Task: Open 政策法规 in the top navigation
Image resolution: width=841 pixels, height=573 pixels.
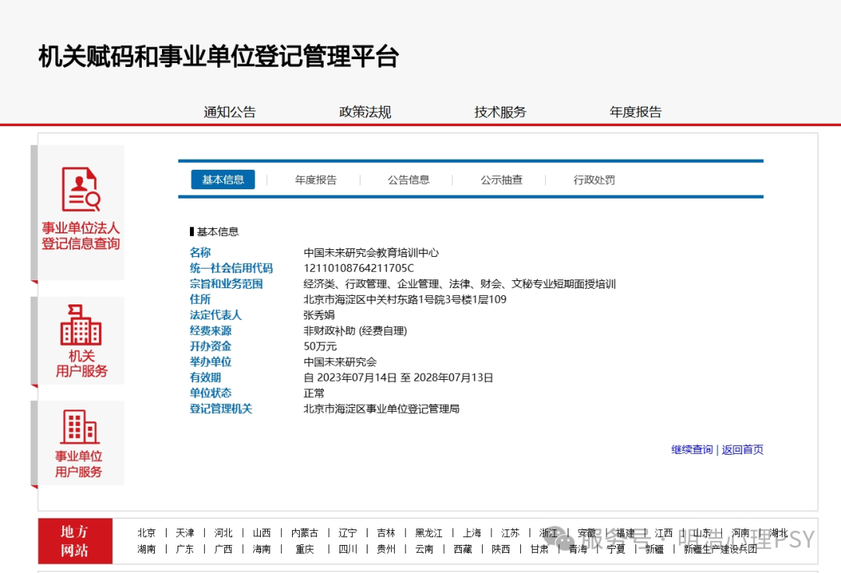Action: (365, 112)
